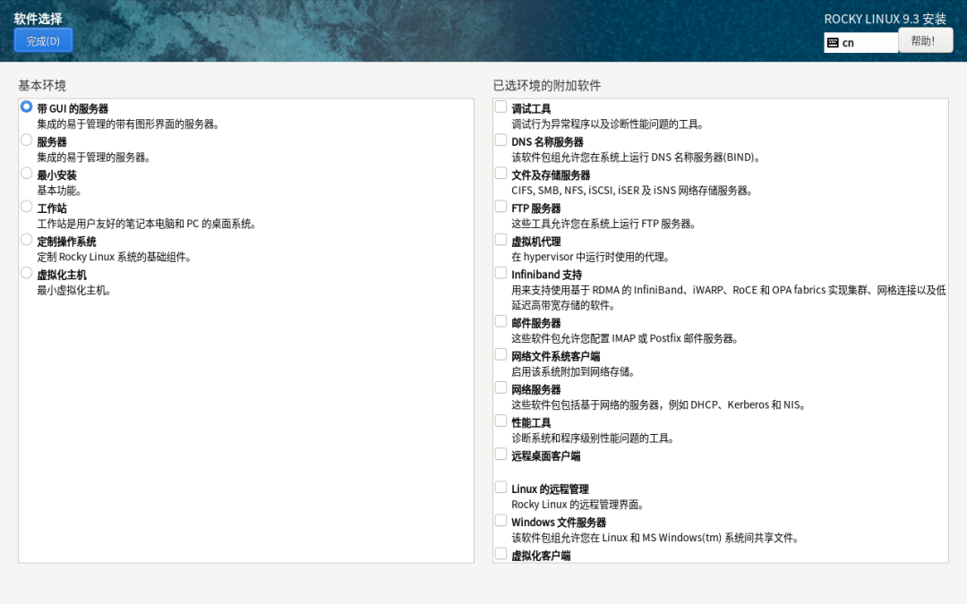Click the keyboard layout icon next to cn
This screenshot has height=604, width=967.
(833, 43)
